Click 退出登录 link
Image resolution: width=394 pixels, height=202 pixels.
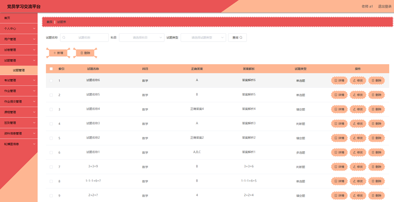[385, 6]
